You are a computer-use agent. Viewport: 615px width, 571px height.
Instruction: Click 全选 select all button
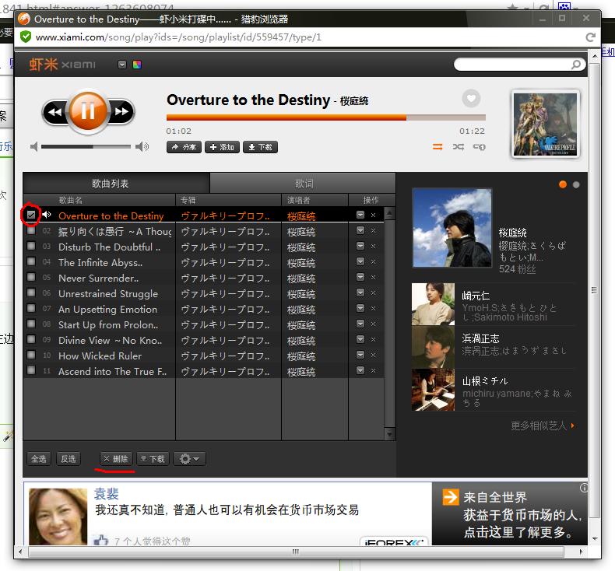(x=39, y=459)
